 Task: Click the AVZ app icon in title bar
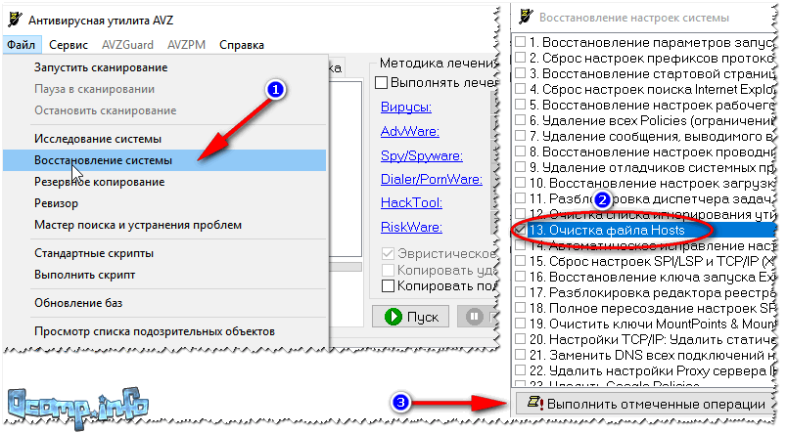[x=15, y=20]
